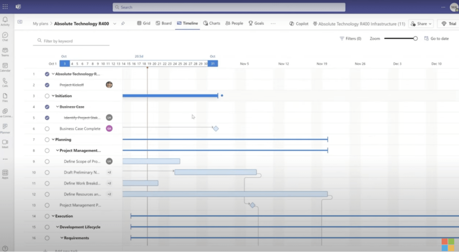Click +2 assignees on Define Work Breakdown row
Viewport: 459px width, 252px height.
point(109,183)
